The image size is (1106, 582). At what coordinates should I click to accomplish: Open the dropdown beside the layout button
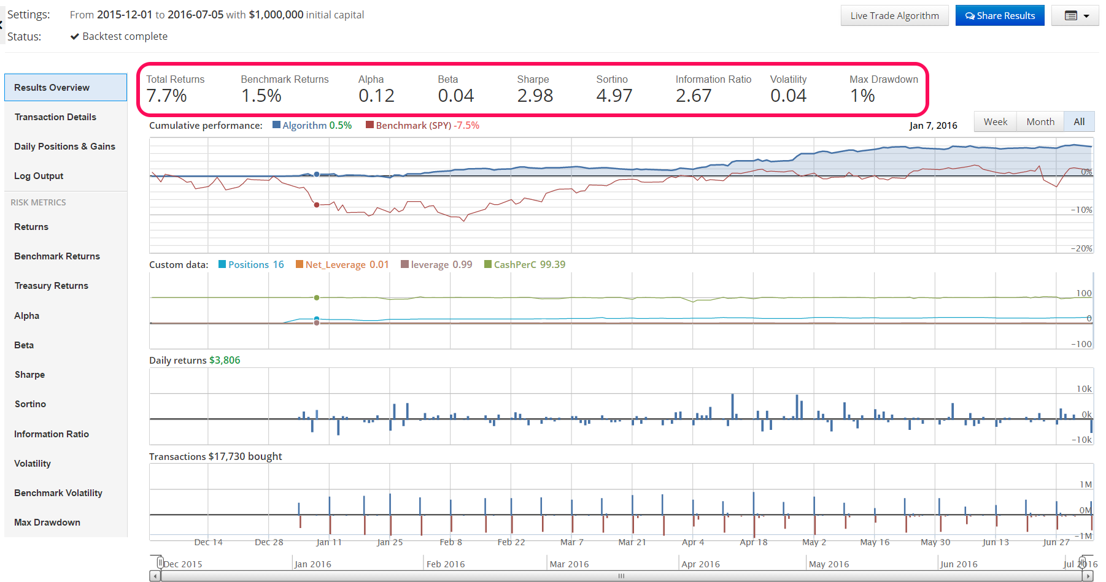point(1085,15)
